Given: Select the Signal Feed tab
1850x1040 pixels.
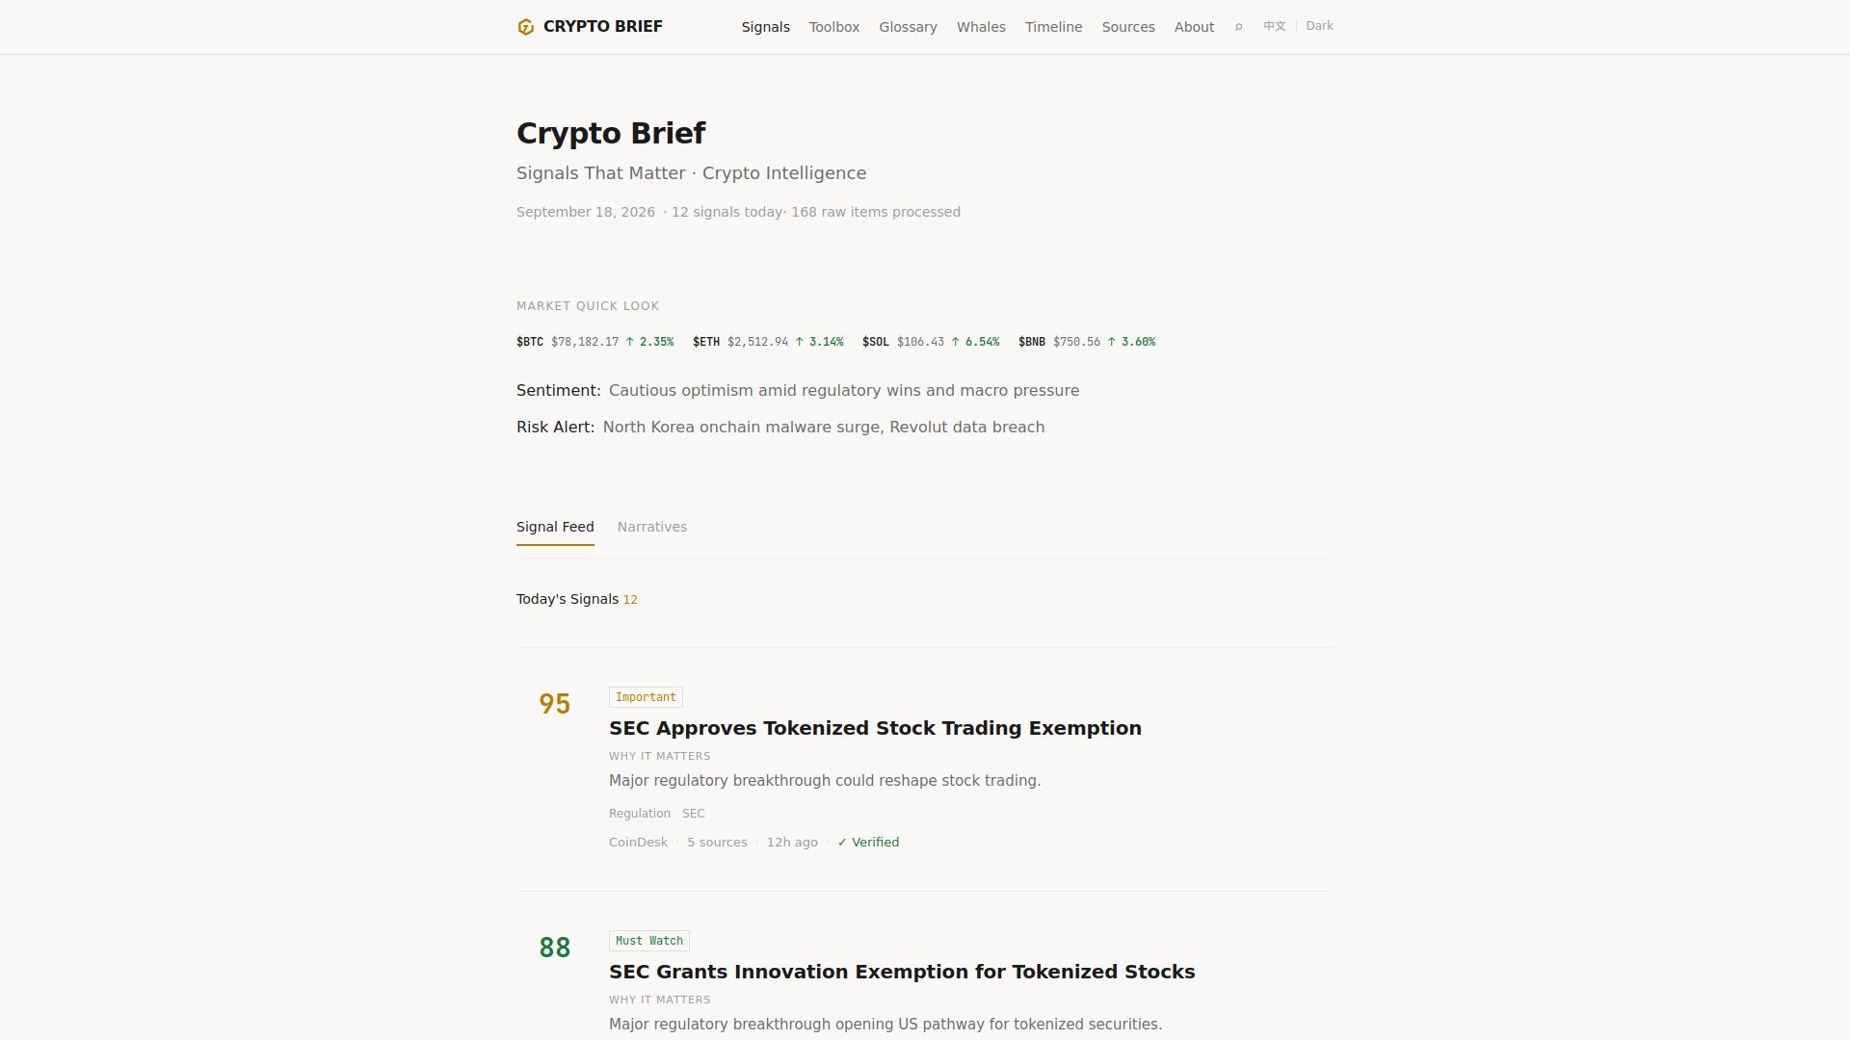Looking at the screenshot, I should tap(555, 527).
